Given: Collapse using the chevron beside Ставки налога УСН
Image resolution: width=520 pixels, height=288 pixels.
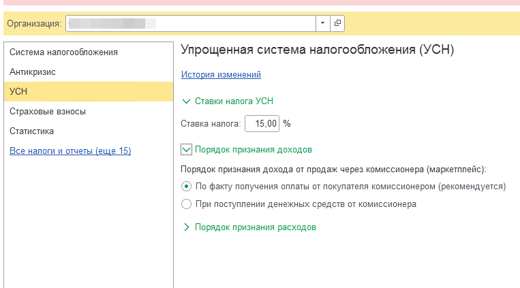Looking at the screenshot, I should pos(186,101).
